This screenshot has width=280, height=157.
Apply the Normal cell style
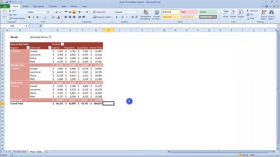(x=171, y=12)
